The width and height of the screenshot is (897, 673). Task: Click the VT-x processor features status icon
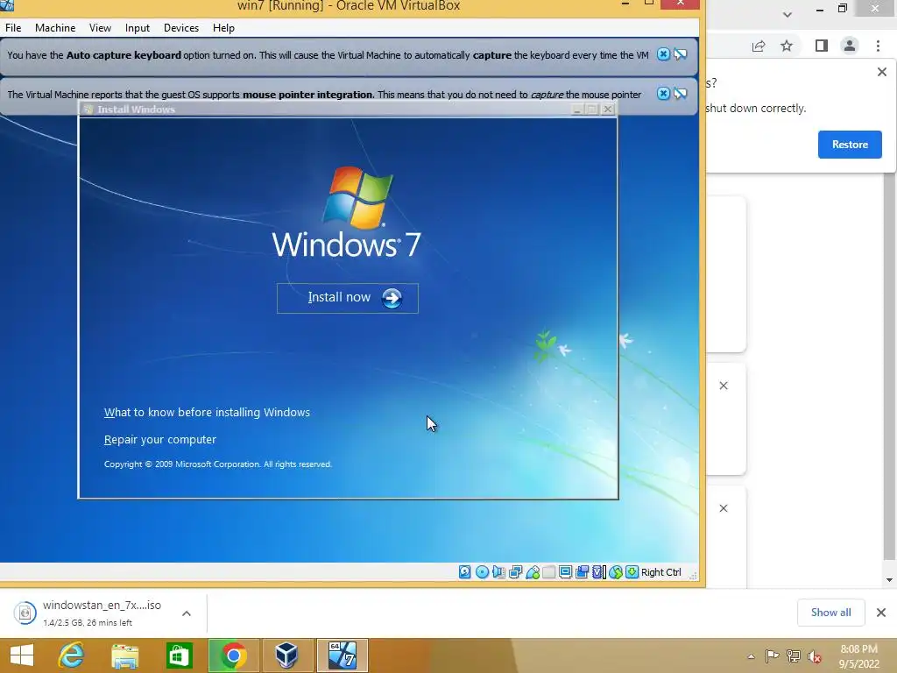point(598,571)
